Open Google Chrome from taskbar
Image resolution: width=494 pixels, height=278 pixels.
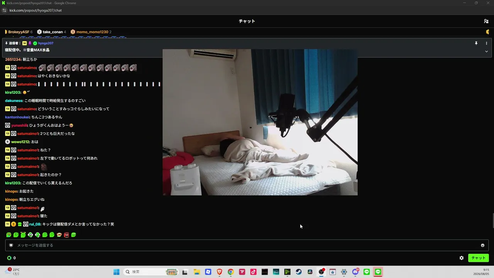click(230, 272)
